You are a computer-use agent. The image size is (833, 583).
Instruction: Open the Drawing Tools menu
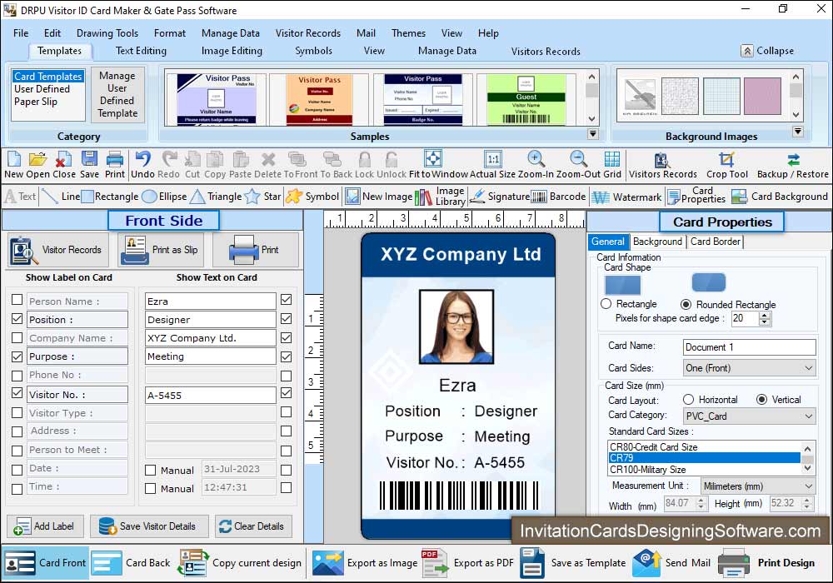click(x=107, y=33)
